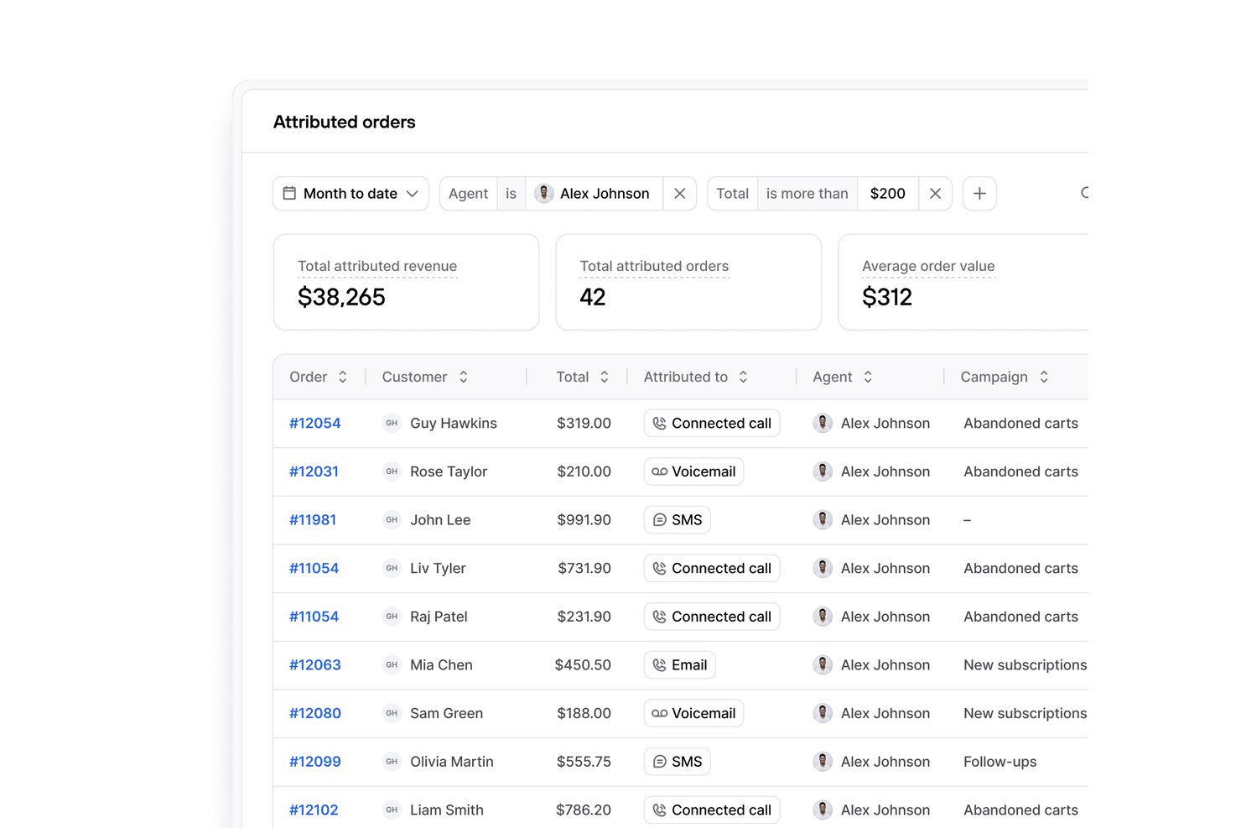Change the Agent filter's "is" operator
The width and height of the screenshot is (1241, 828).
[511, 194]
